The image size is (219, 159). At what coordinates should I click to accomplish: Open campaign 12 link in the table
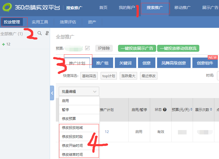[107, 132]
